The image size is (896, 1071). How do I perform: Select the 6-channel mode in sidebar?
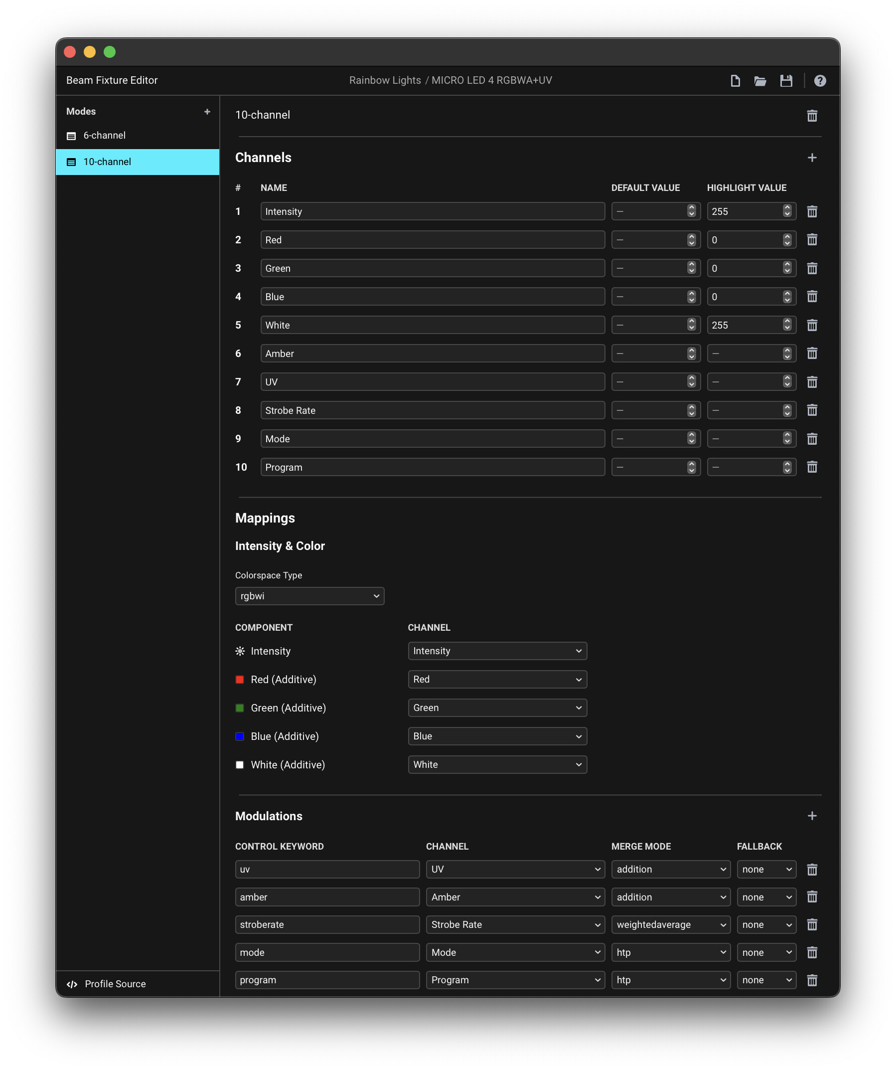tap(105, 136)
